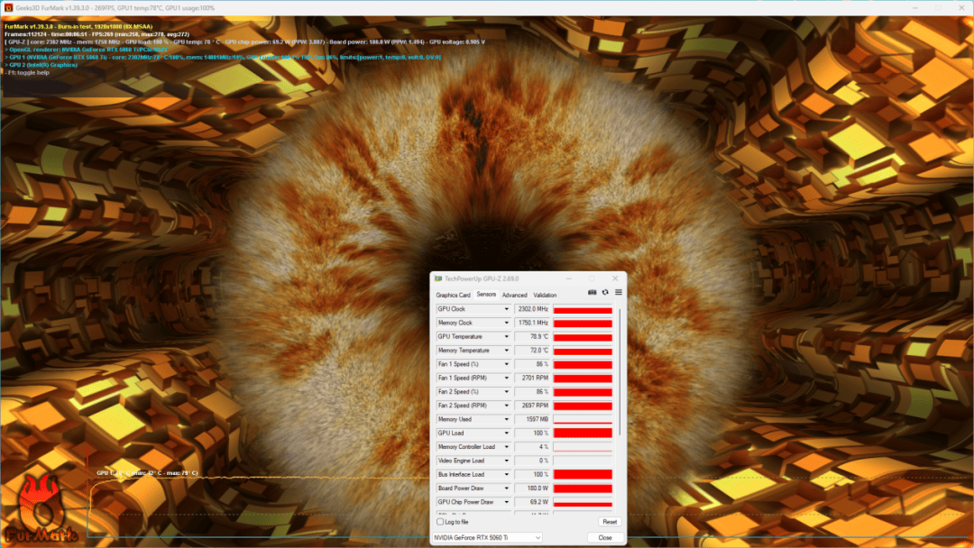Open the NVIDIA GeForce RTX 5060 Ti selector

tap(487, 537)
